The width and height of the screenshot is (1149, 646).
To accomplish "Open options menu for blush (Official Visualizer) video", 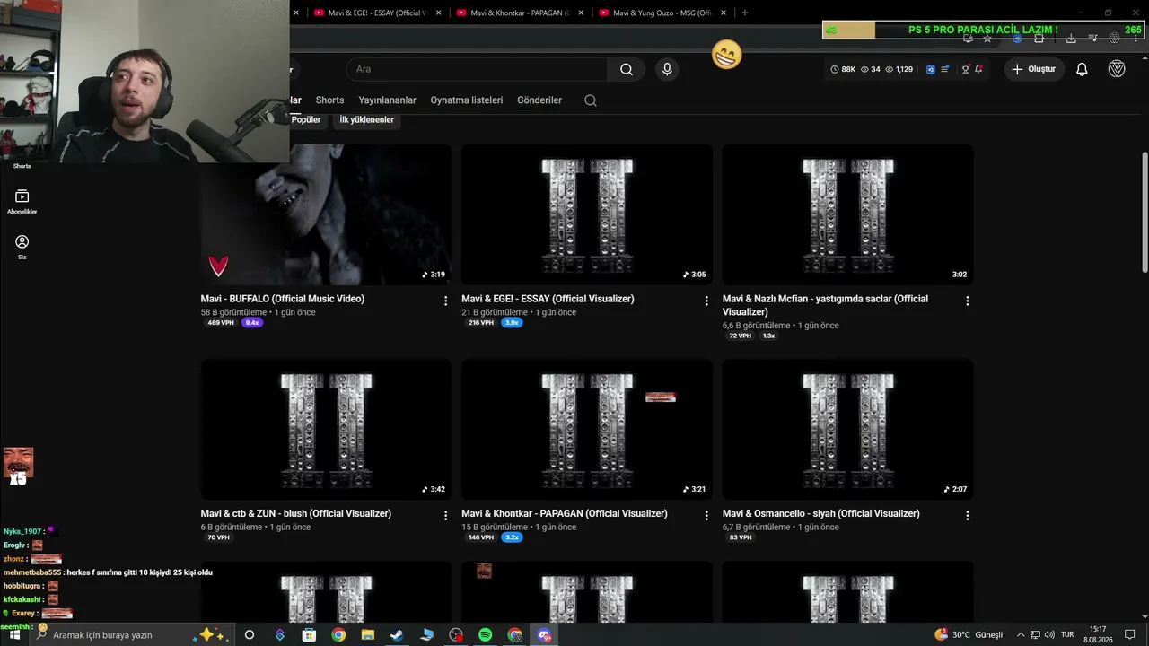I will [x=445, y=516].
